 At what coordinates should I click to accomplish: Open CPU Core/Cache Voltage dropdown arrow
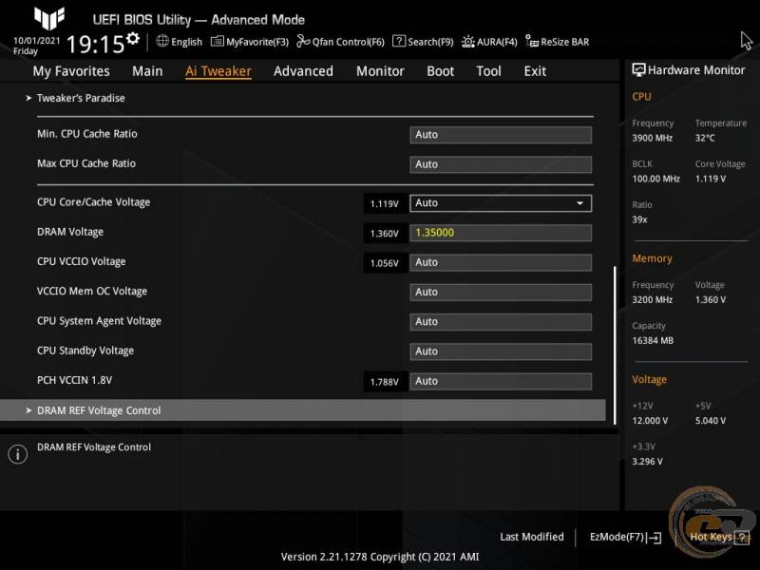(x=579, y=203)
